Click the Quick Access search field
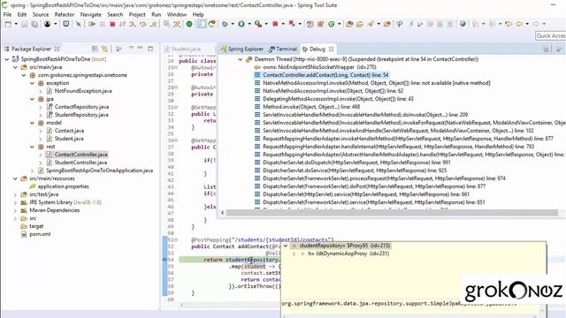This screenshot has height=318, width=566. click(x=550, y=35)
